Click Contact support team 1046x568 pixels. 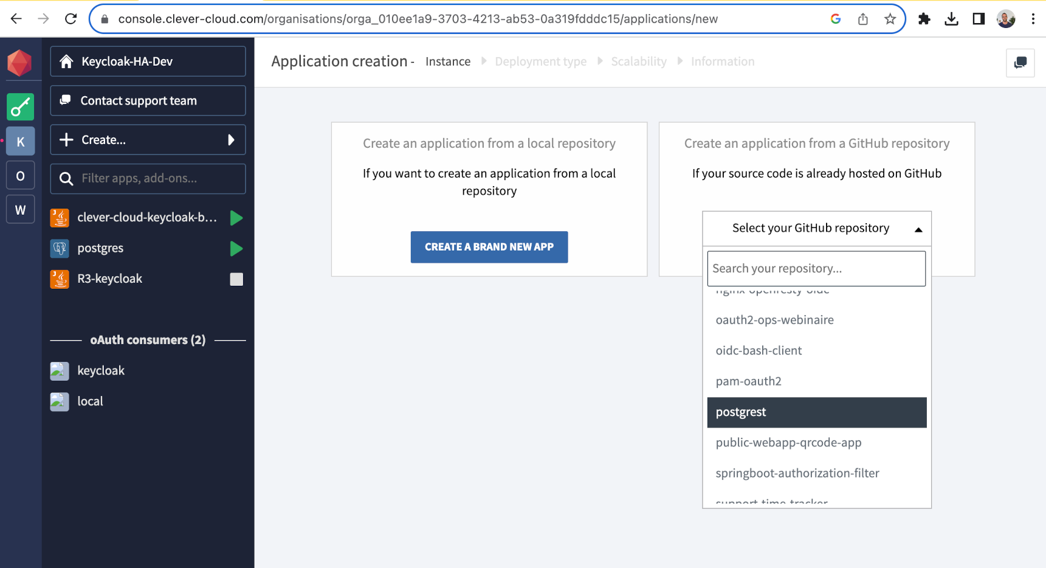pos(148,100)
